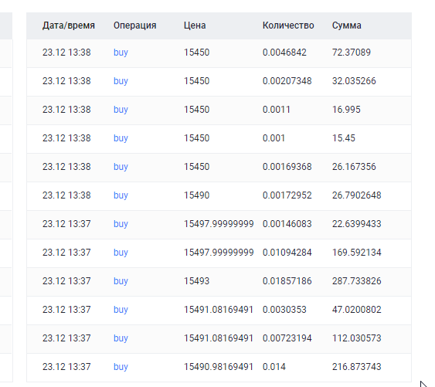Screen dimensions: 435x387
Task: Click the sum value 169.592134
Action: [357, 253]
